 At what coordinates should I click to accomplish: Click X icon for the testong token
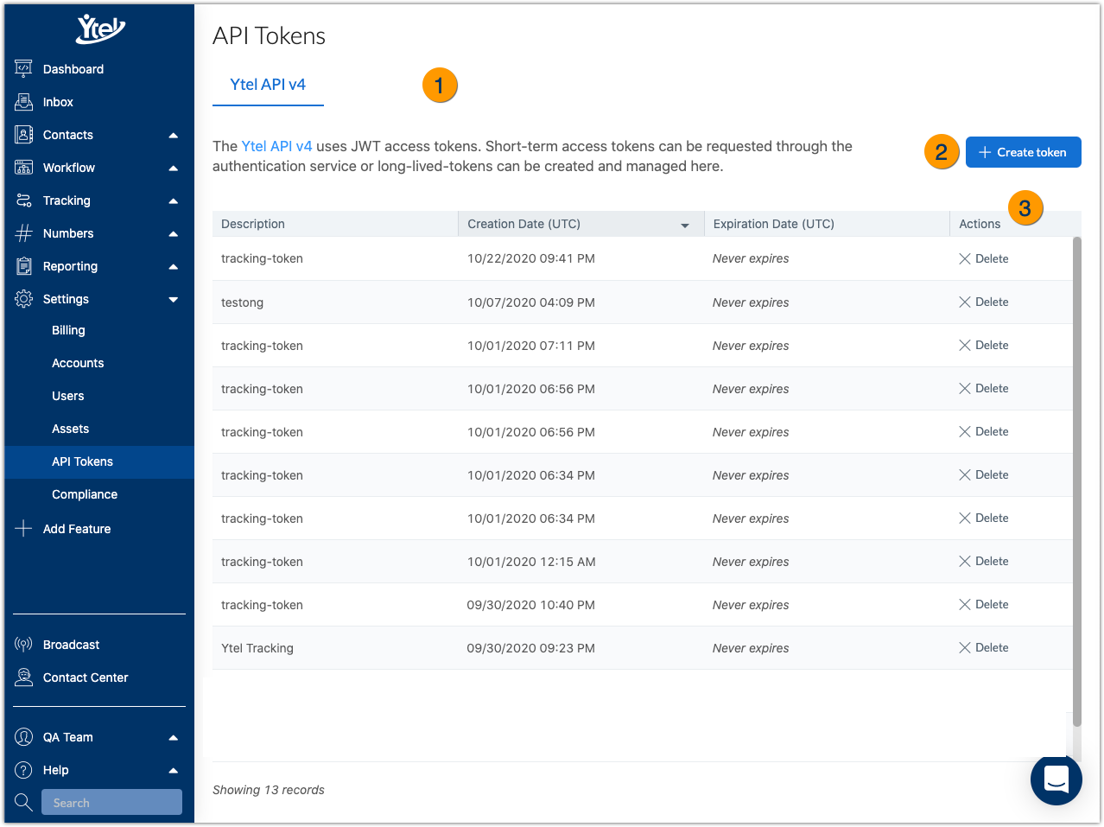pos(965,302)
